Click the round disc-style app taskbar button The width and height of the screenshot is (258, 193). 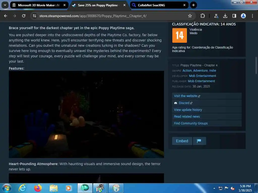tap(116, 188)
